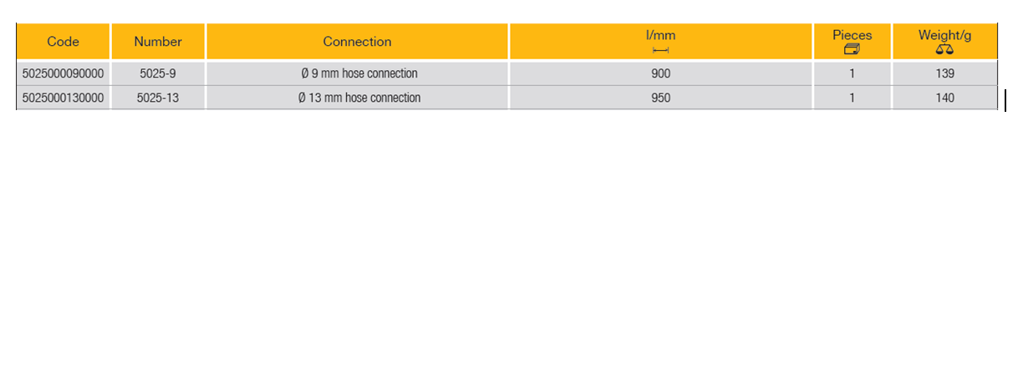
Task: Click the Weight/g header label
Action: [x=944, y=35]
